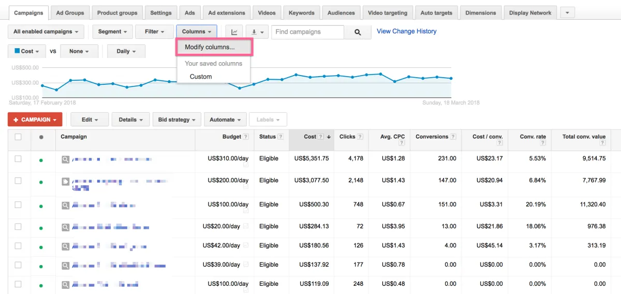The image size is (621, 294).
Task: Expand the more-tabs arrow after Display Network
Action: 568,13
